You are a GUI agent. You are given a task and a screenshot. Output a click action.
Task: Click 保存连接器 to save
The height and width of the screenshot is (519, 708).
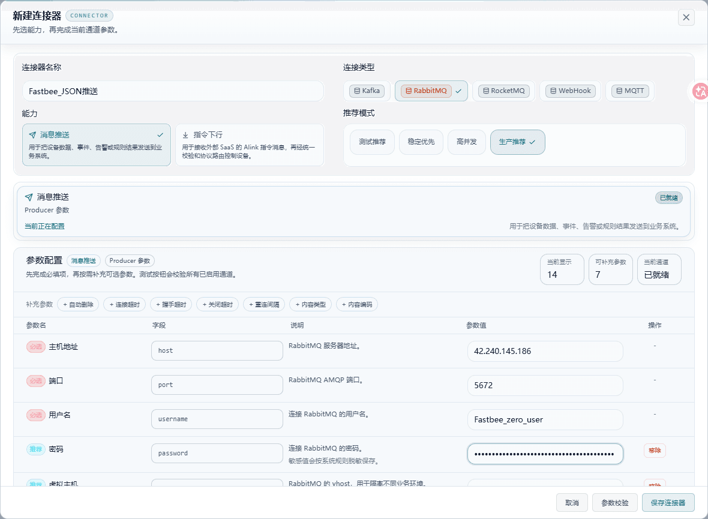(x=668, y=503)
